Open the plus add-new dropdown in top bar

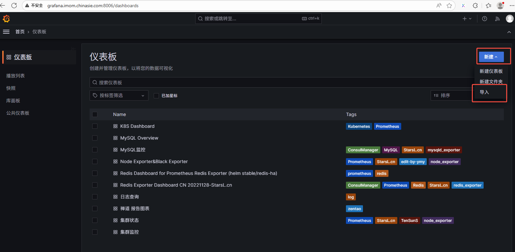(467, 19)
